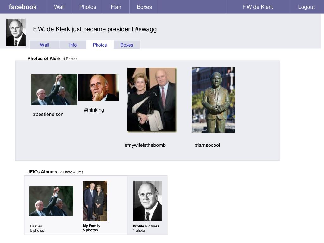Screen dimensions: 324x243
Task: Switch to the Wall profile tab
Action: click(44, 45)
